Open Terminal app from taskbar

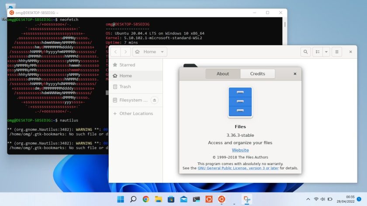point(196,199)
